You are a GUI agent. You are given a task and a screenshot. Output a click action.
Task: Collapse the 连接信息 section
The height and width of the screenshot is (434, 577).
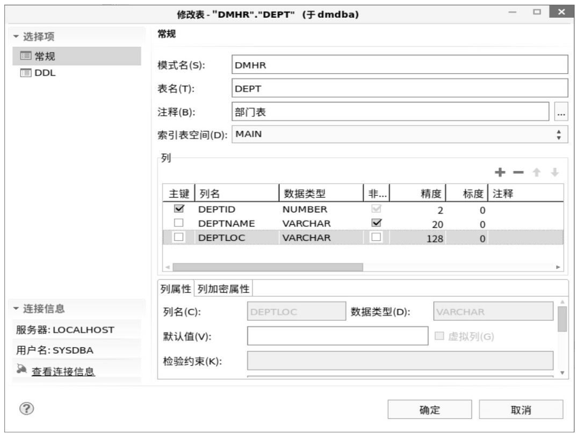pos(16,308)
